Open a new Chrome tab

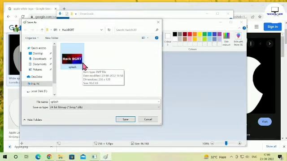click(64, 8)
